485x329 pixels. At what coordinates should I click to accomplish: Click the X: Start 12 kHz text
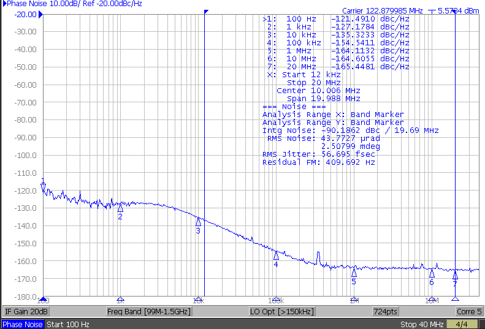(304, 75)
